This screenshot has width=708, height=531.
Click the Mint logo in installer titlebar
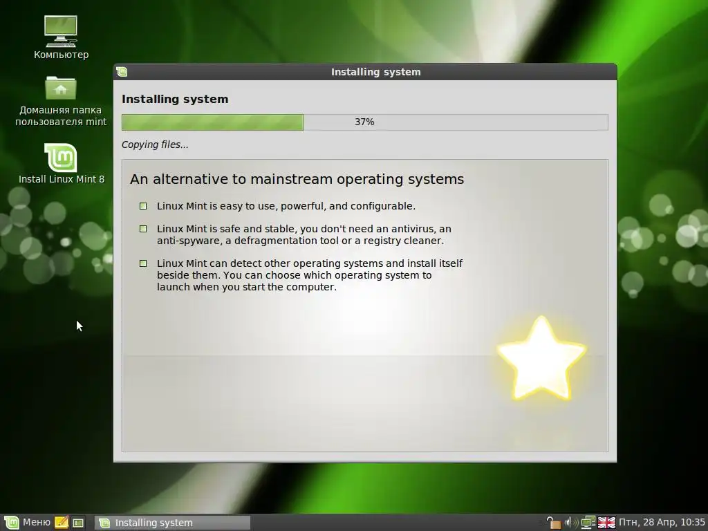pyautogui.click(x=122, y=72)
